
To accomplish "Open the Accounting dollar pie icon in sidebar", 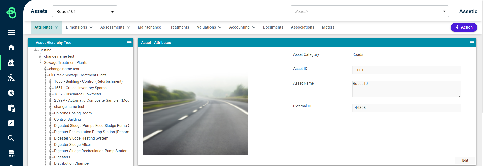I will [x=11, y=93].
